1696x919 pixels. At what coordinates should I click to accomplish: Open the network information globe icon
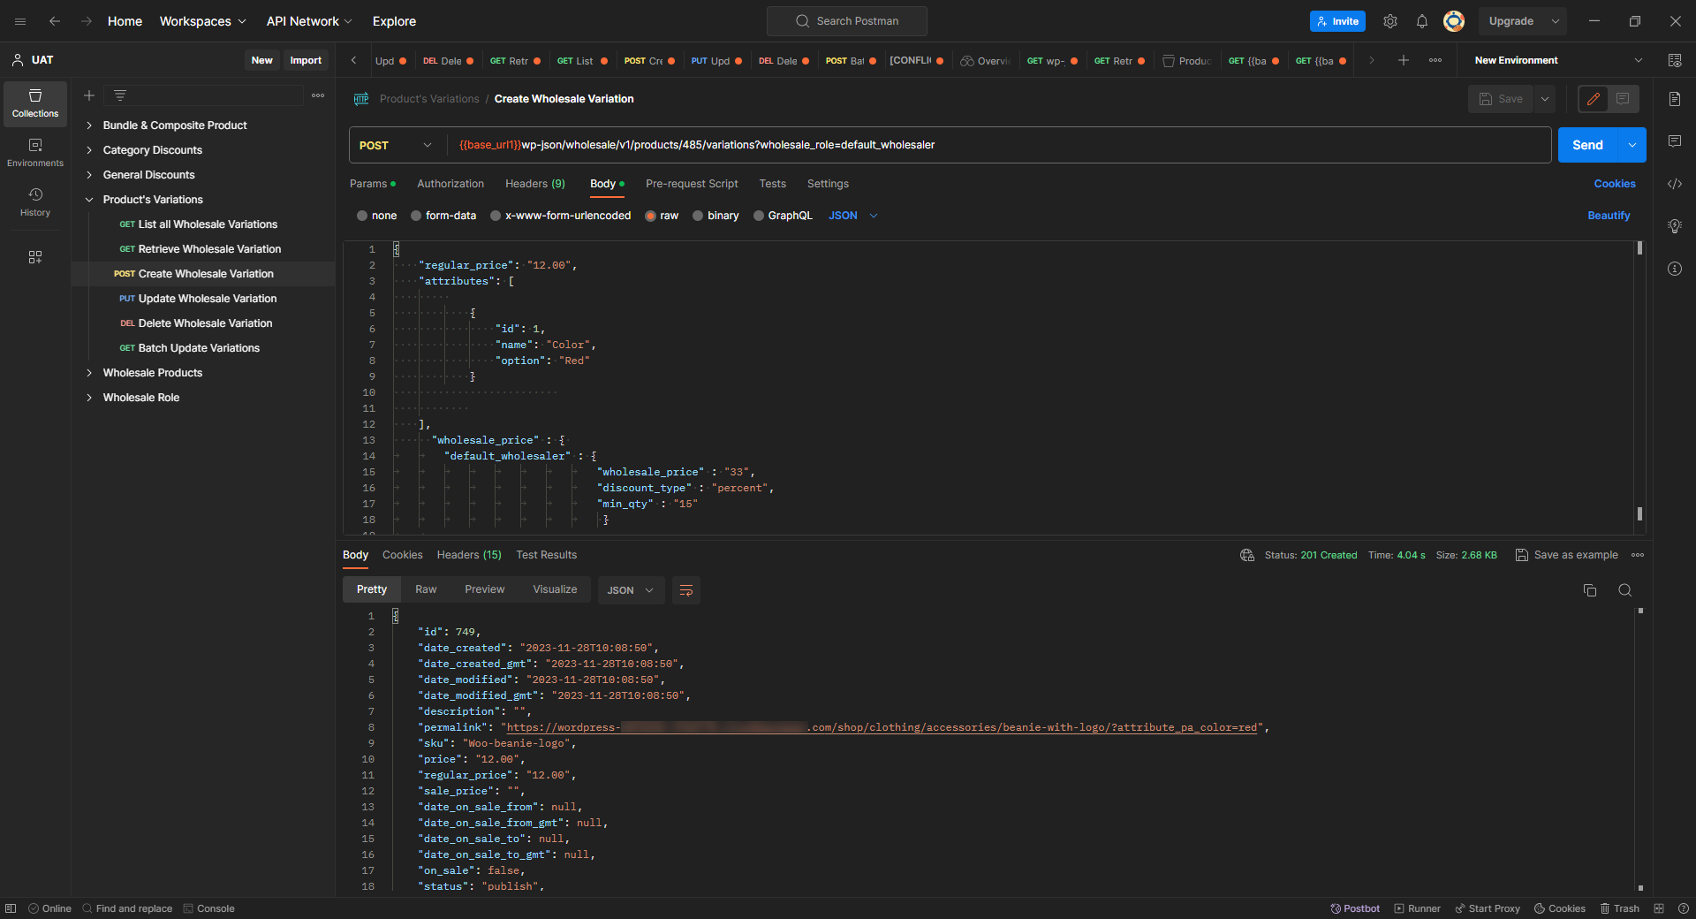coord(1247,555)
